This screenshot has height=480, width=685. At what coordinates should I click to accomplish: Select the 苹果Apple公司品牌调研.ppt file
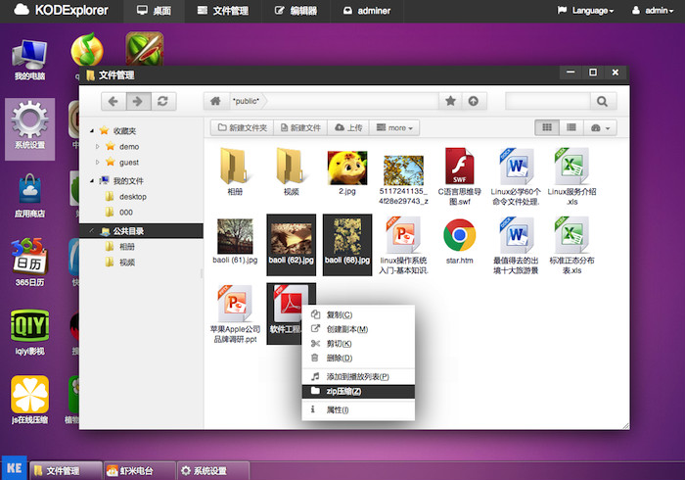[x=235, y=313]
